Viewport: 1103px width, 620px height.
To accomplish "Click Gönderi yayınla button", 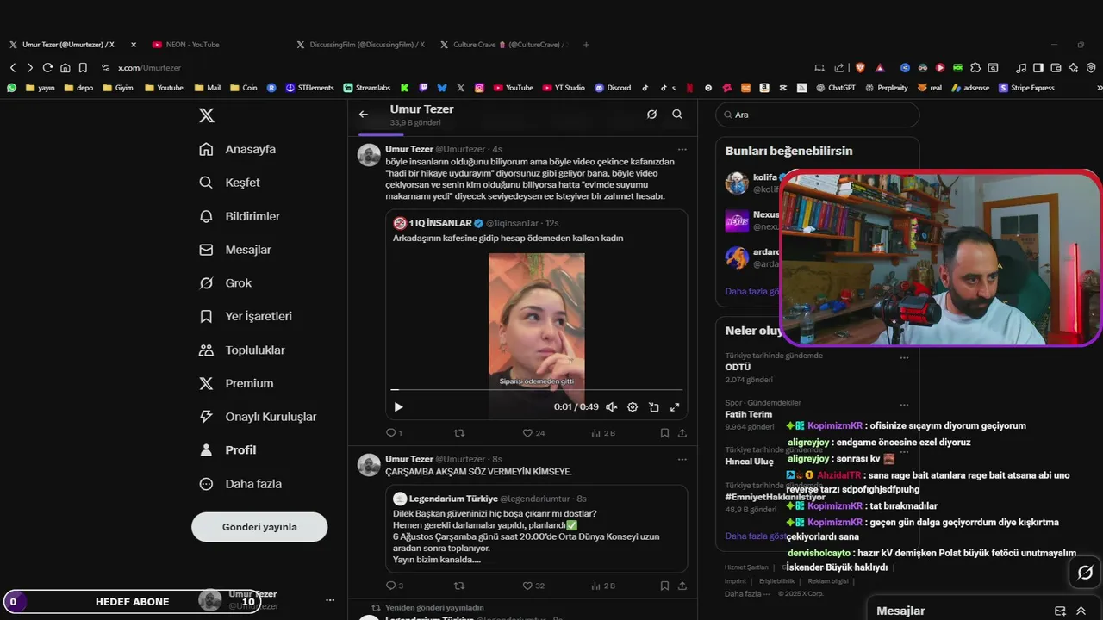I will coord(259,527).
